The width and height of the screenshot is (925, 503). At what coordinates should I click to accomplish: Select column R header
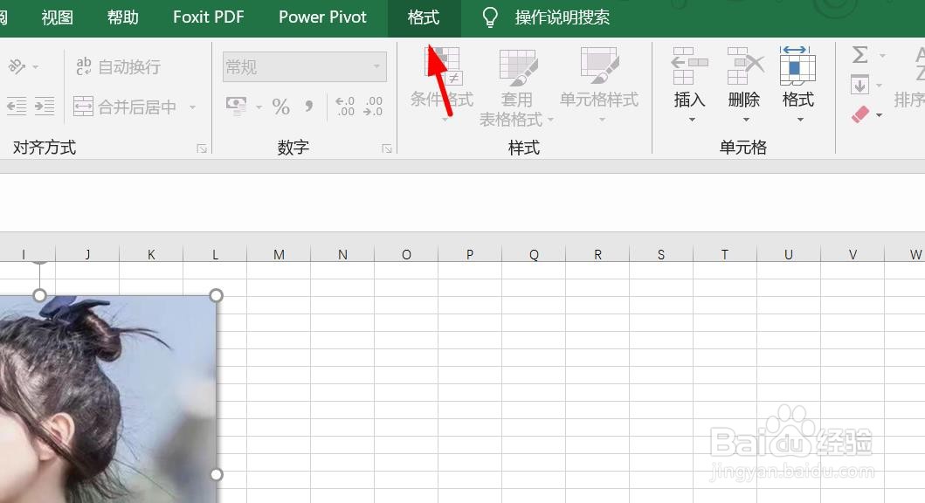597,254
